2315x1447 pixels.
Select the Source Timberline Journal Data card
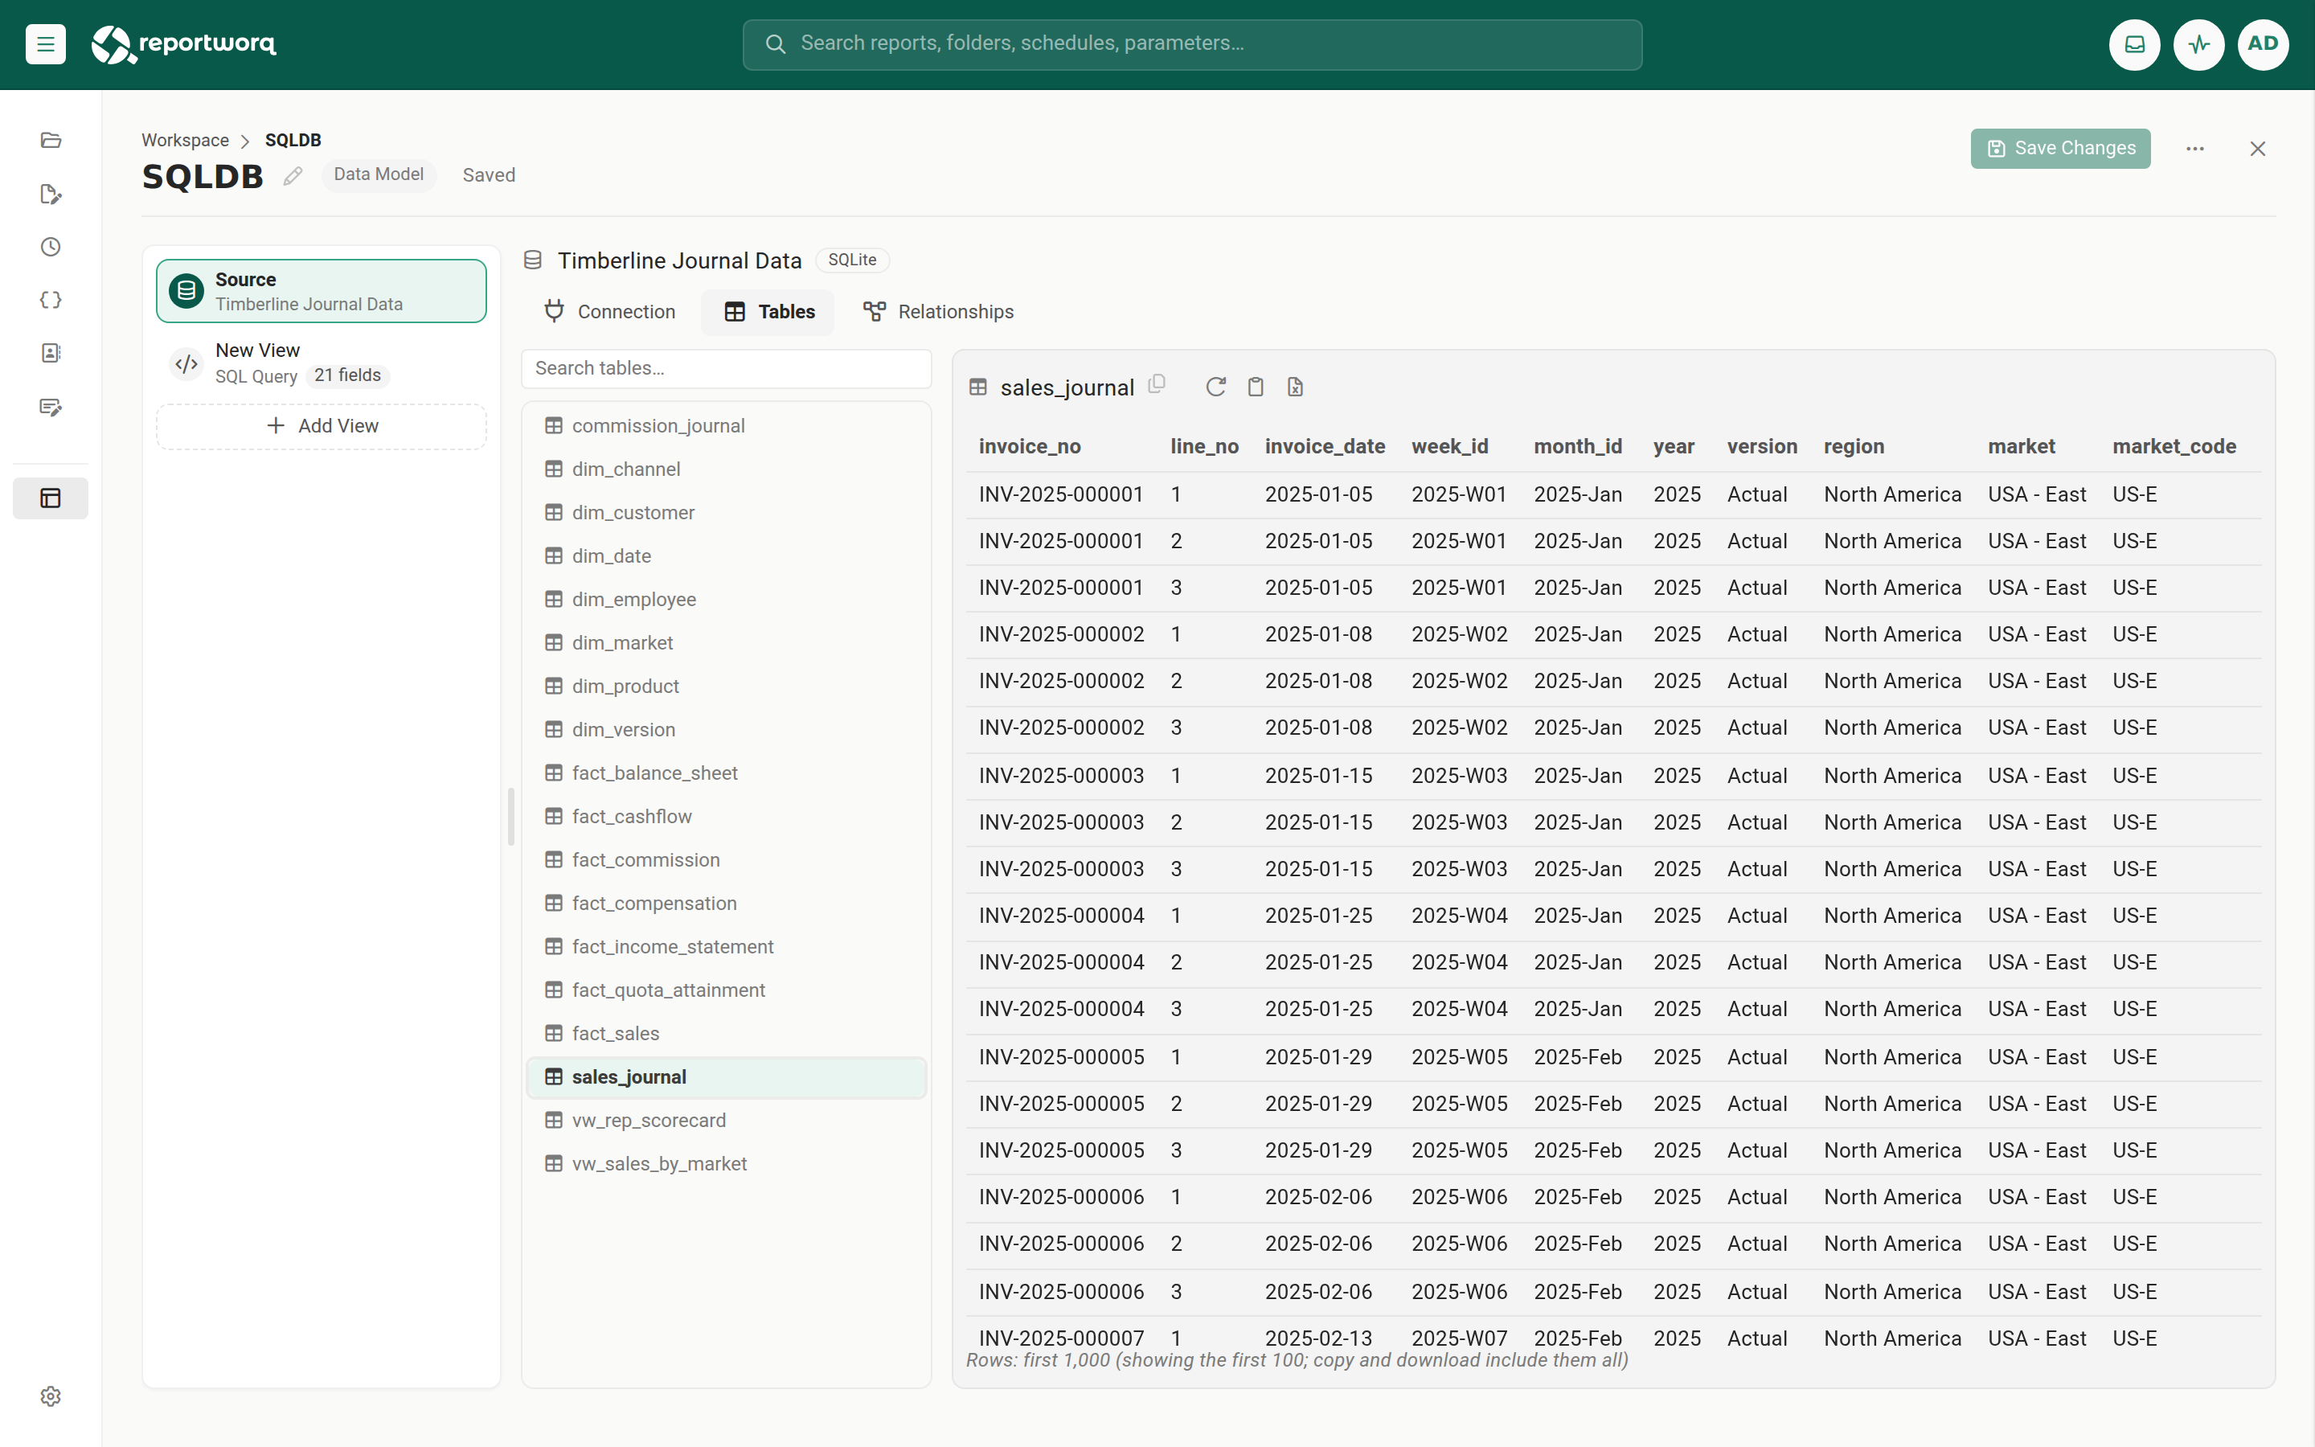[322, 291]
